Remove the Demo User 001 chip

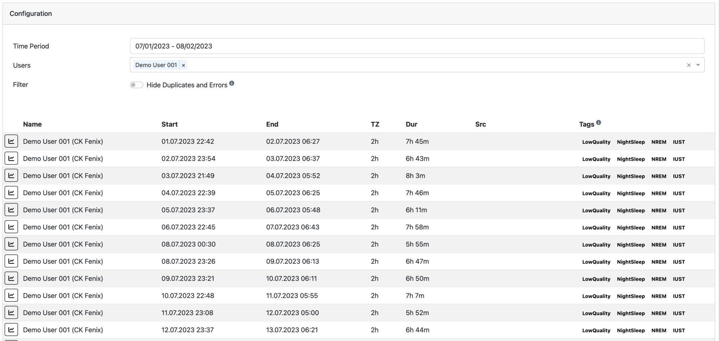point(184,65)
